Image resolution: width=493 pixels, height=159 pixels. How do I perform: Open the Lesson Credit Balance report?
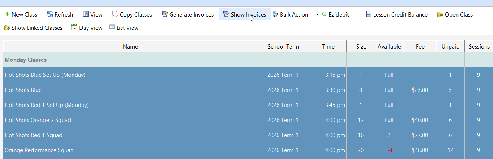coord(397,15)
